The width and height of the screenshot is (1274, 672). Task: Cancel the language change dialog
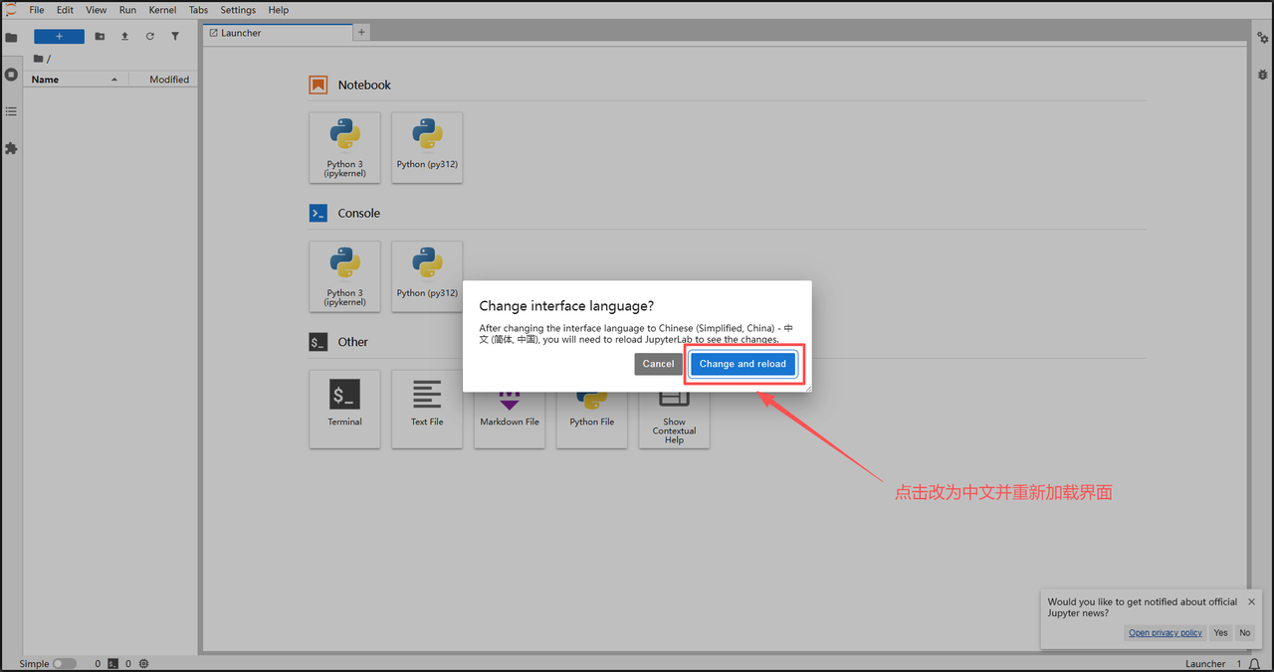click(x=658, y=364)
